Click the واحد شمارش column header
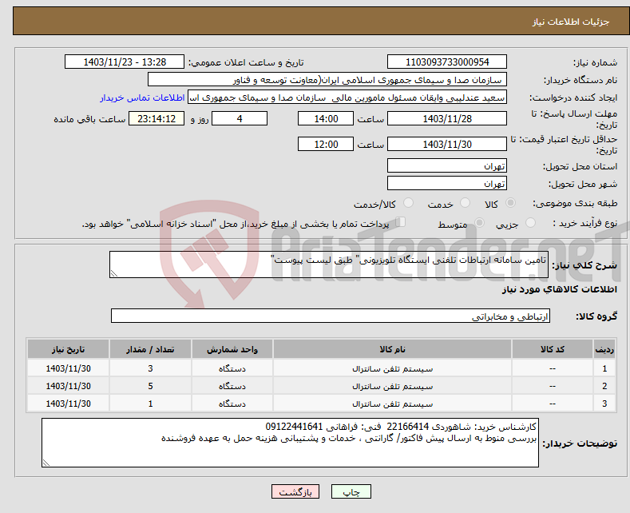630x513 pixels. tap(232, 349)
